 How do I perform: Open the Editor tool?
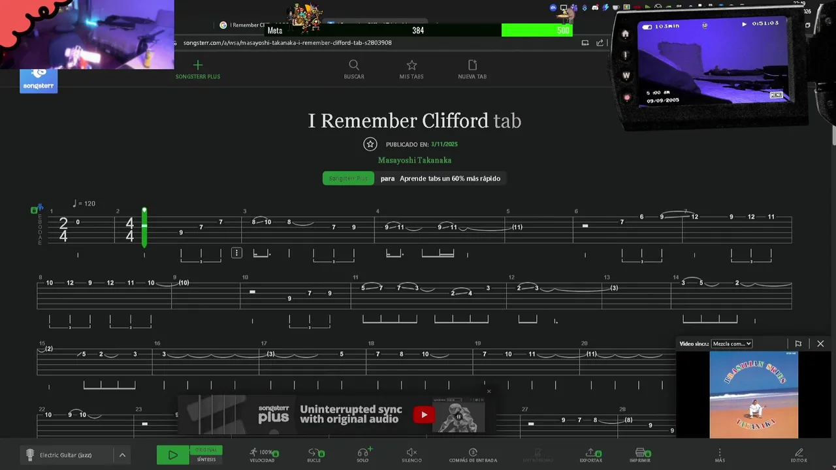[x=799, y=455]
